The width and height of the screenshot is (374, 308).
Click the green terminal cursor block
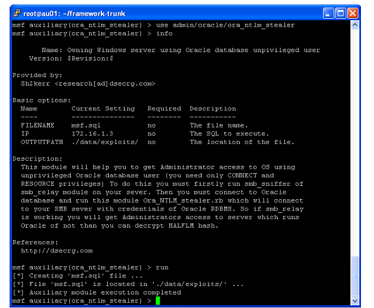coord(158,301)
